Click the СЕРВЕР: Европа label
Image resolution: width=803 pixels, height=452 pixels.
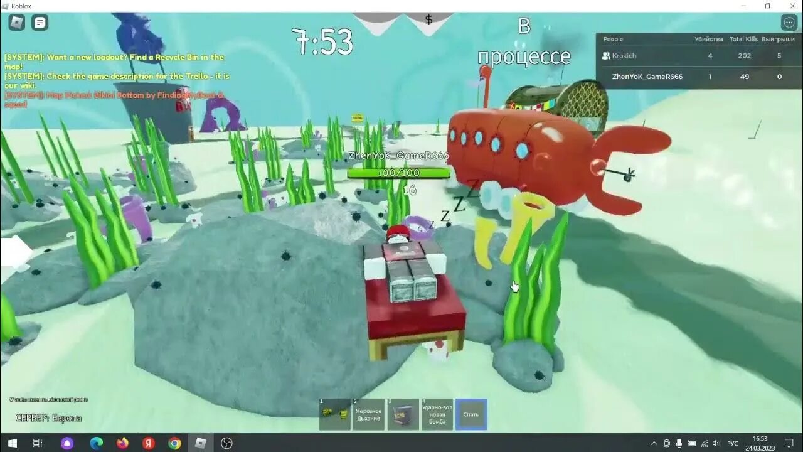[x=48, y=418]
